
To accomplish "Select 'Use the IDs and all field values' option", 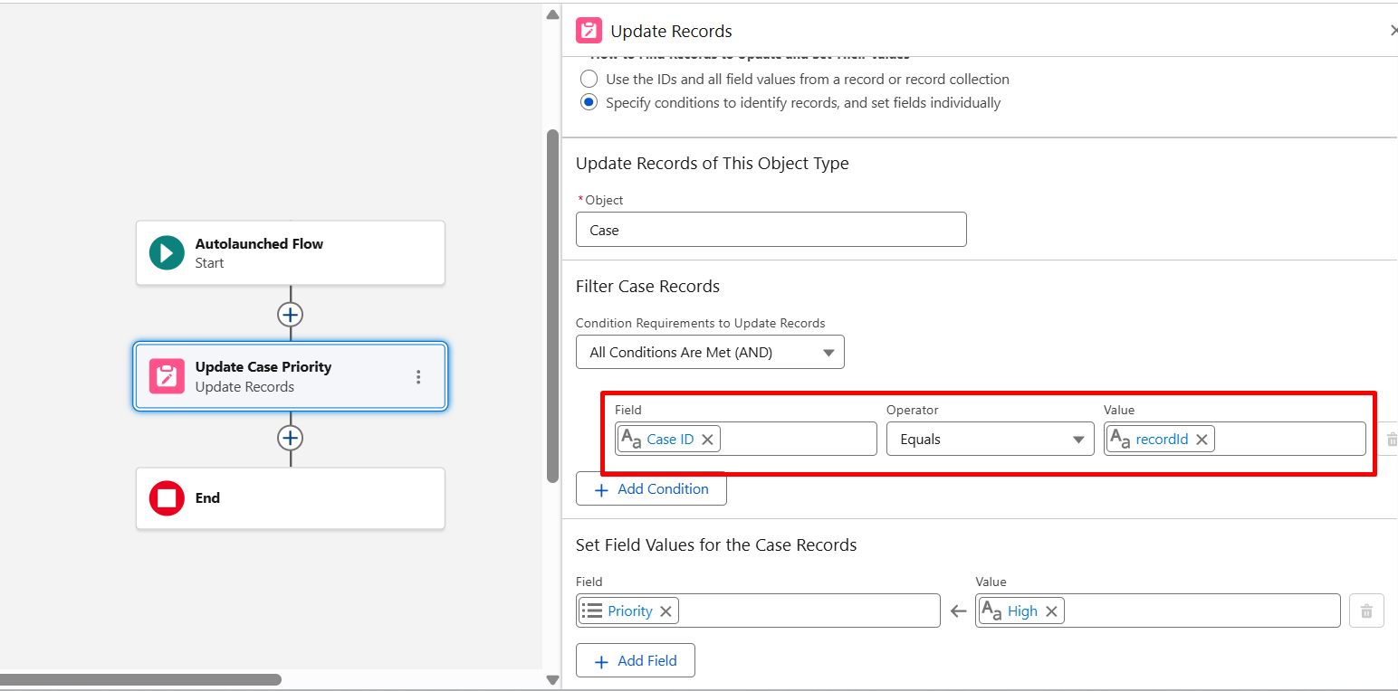I will pyautogui.click(x=589, y=79).
